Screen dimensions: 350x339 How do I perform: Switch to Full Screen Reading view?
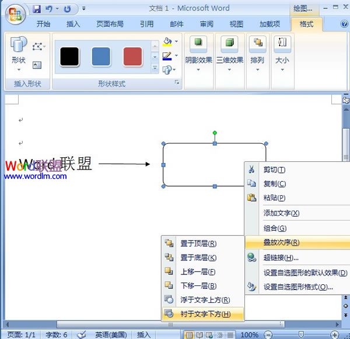199,335
